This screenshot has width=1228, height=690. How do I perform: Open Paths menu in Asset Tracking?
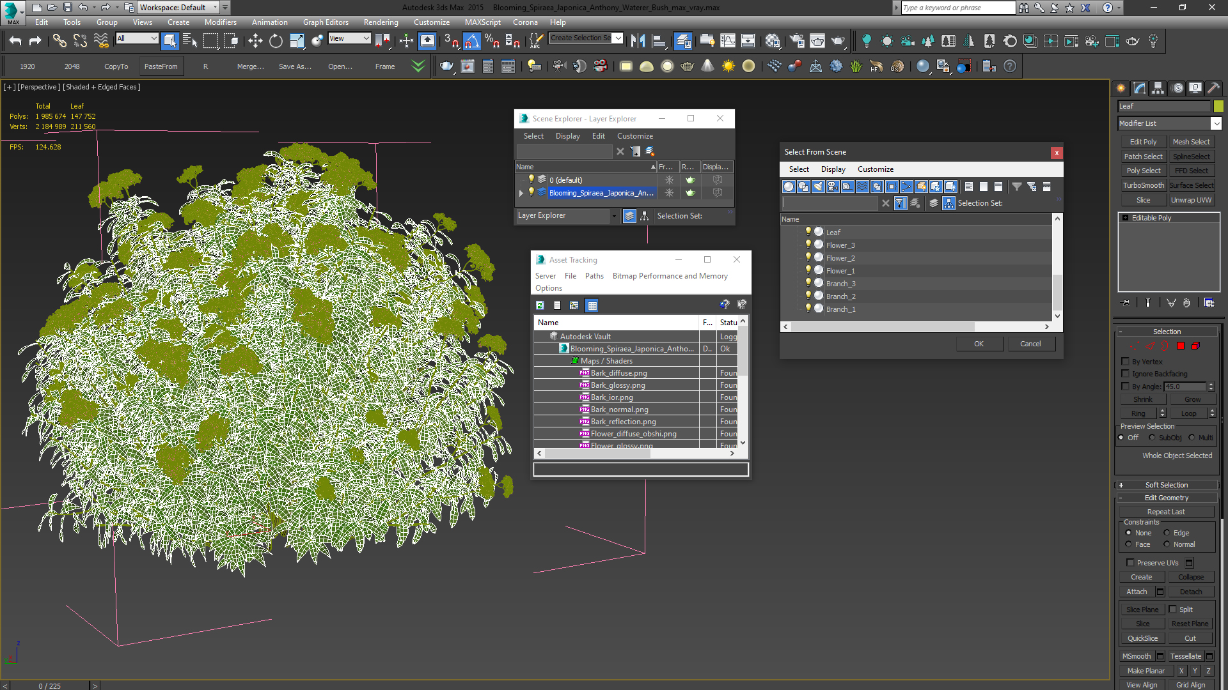(x=594, y=276)
